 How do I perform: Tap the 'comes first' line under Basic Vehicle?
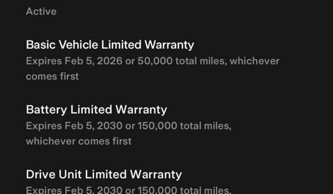52,76
